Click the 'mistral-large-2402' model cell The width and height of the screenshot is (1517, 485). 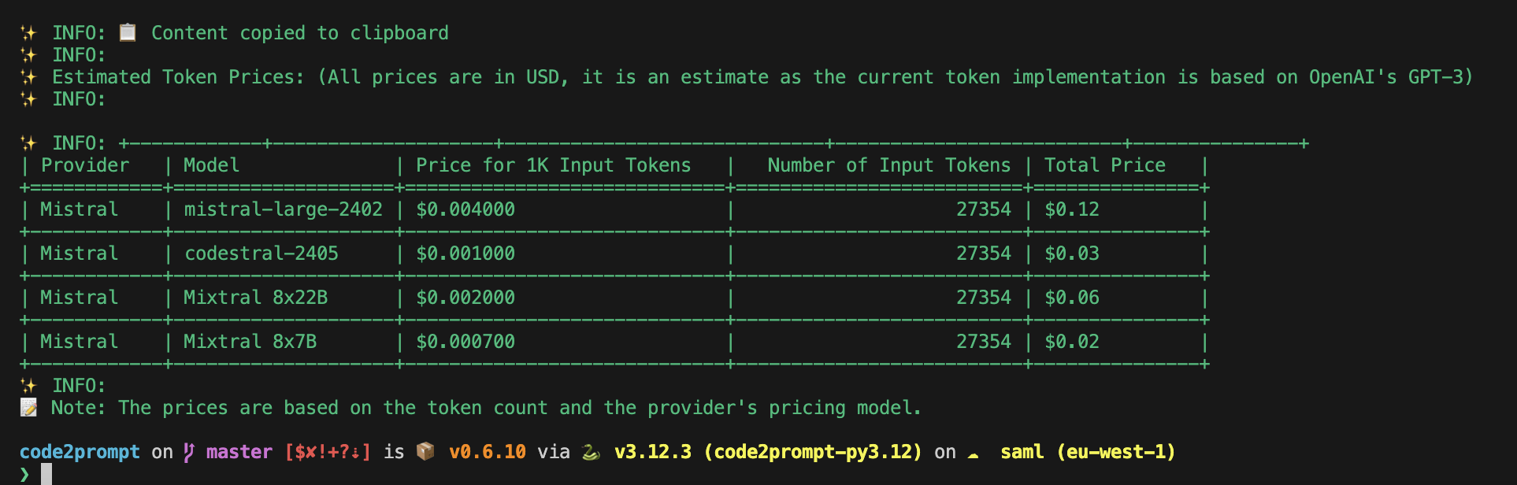pyautogui.click(x=283, y=209)
